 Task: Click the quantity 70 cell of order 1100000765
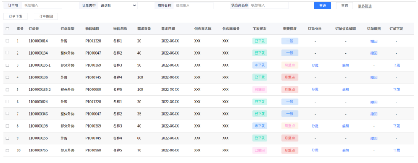[139, 150]
